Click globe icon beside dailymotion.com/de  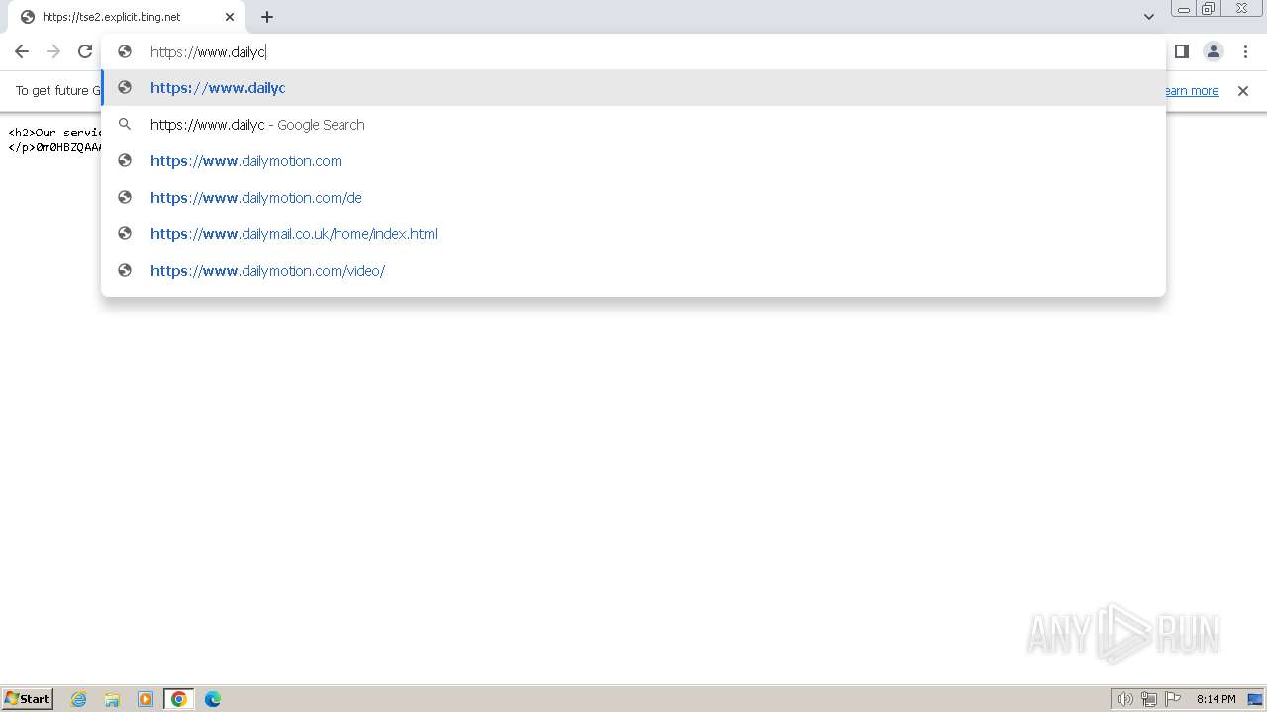(x=125, y=198)
